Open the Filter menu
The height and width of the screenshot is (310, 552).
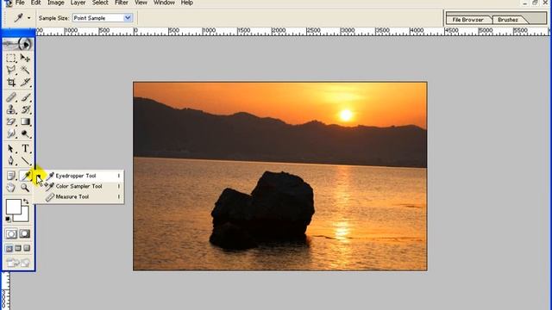click(121, 3)
